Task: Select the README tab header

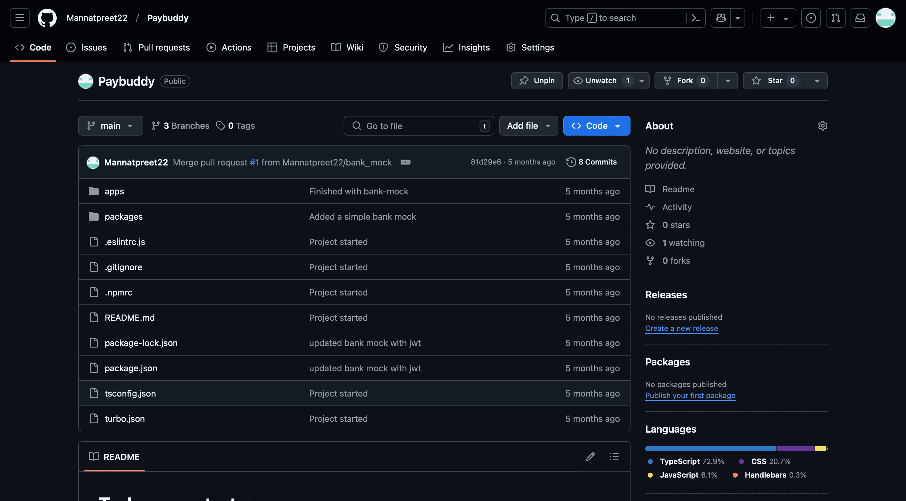Action: [x=114, y=457]
